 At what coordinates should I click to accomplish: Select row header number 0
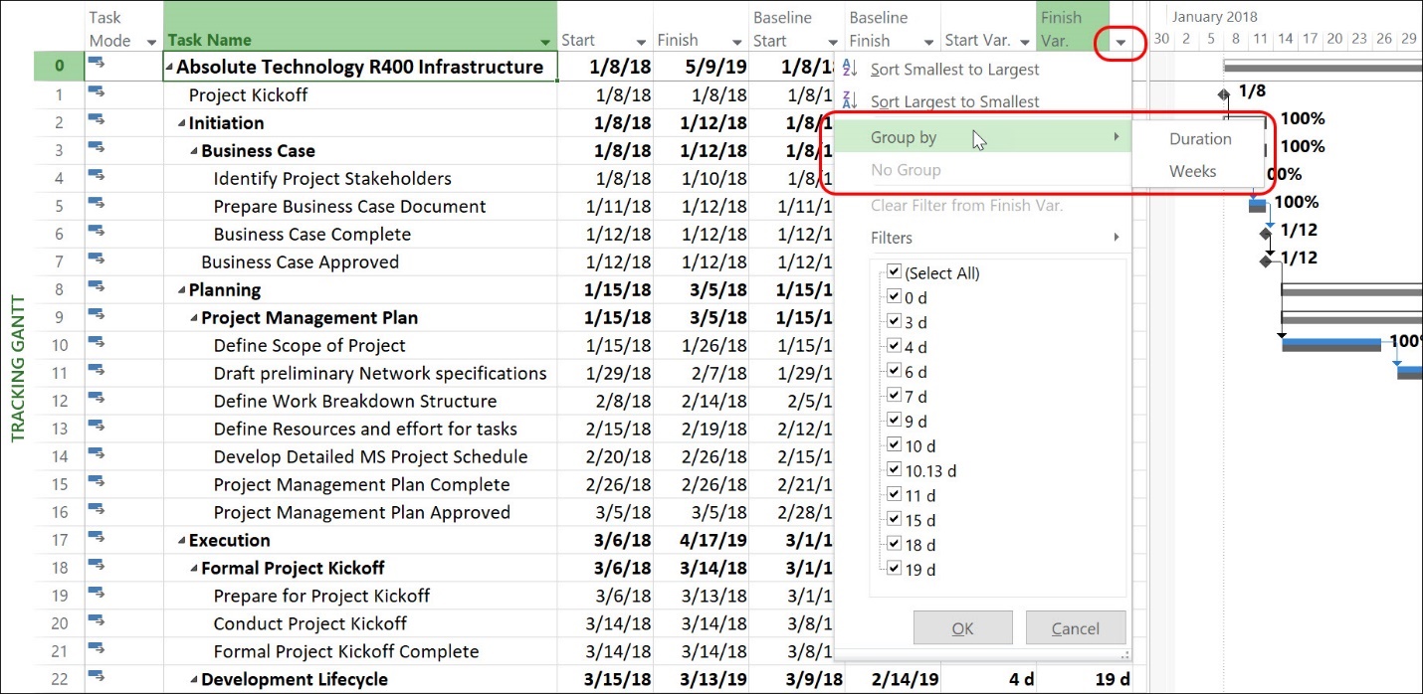pos(60,67)
